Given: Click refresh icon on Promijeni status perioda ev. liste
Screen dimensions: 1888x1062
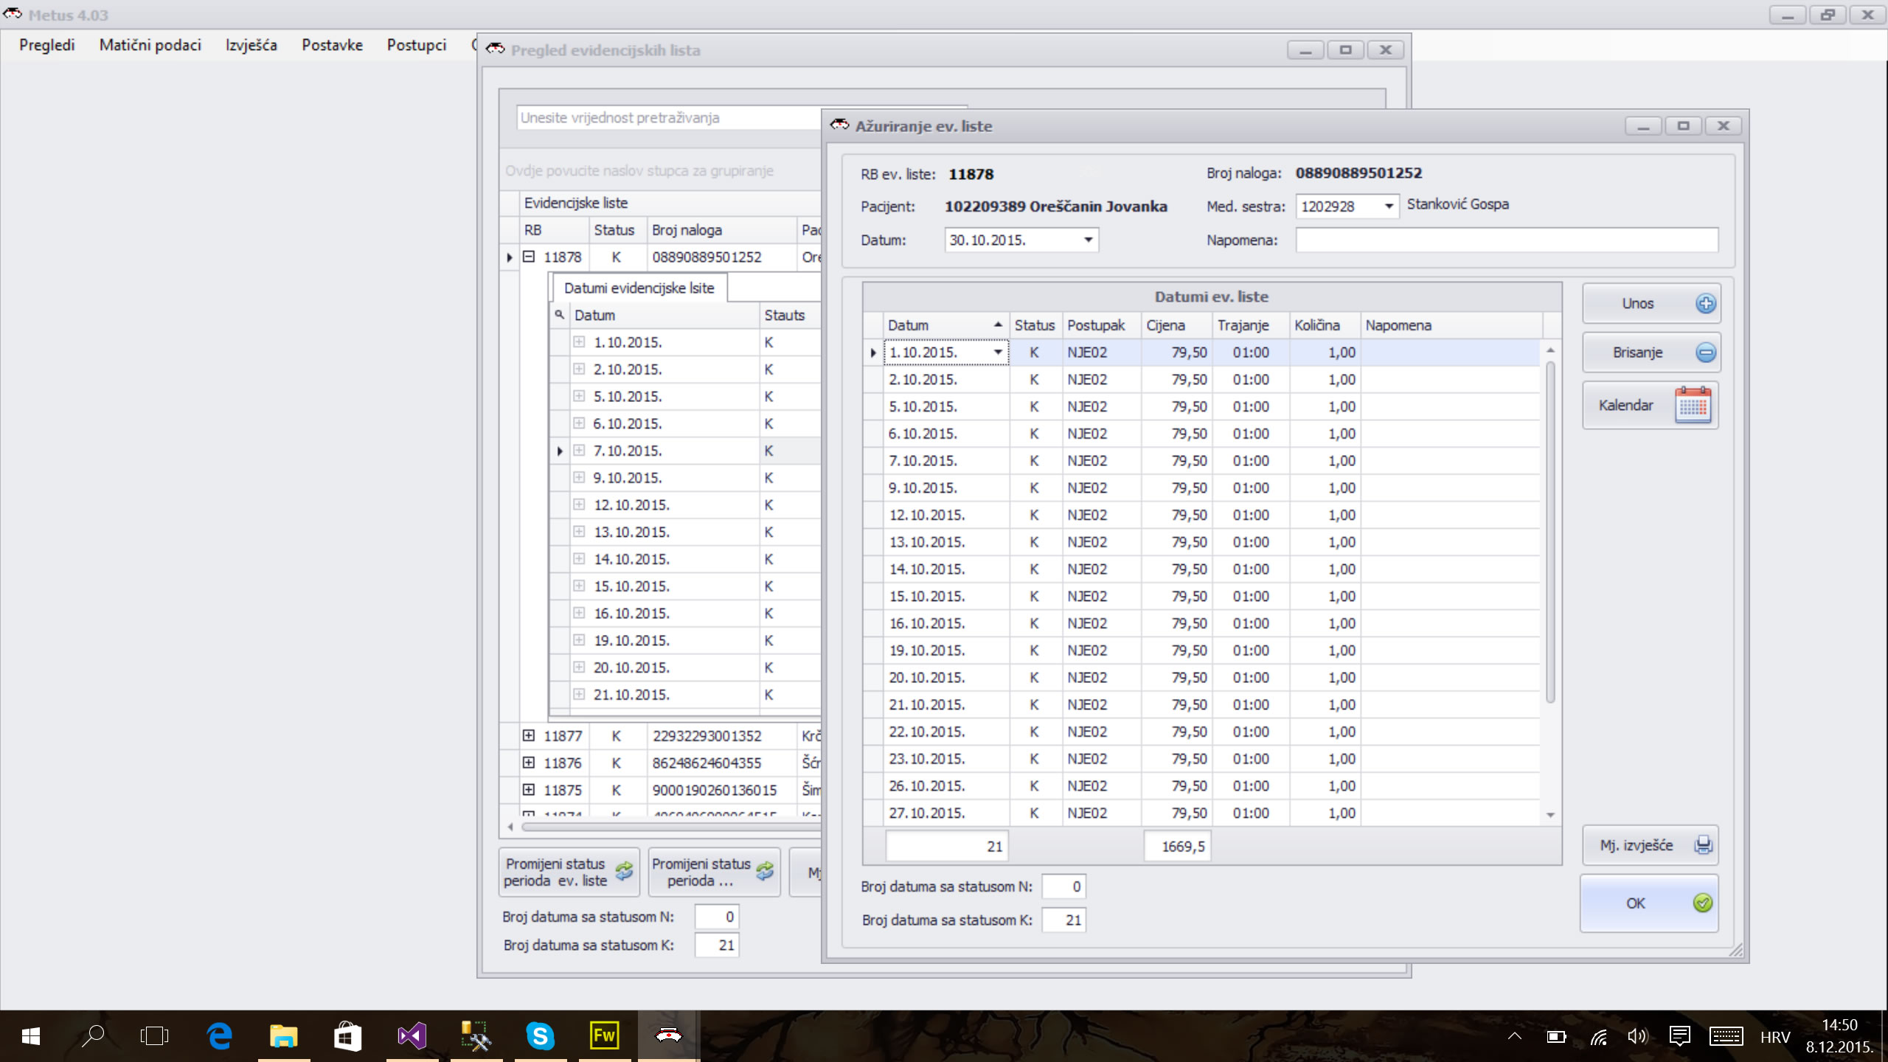Looking at the screenshot, I should 624,872.
